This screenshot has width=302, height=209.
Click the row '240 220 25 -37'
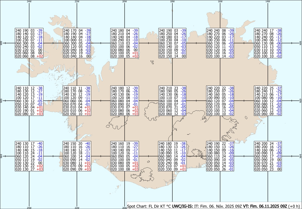click(268, 88)
